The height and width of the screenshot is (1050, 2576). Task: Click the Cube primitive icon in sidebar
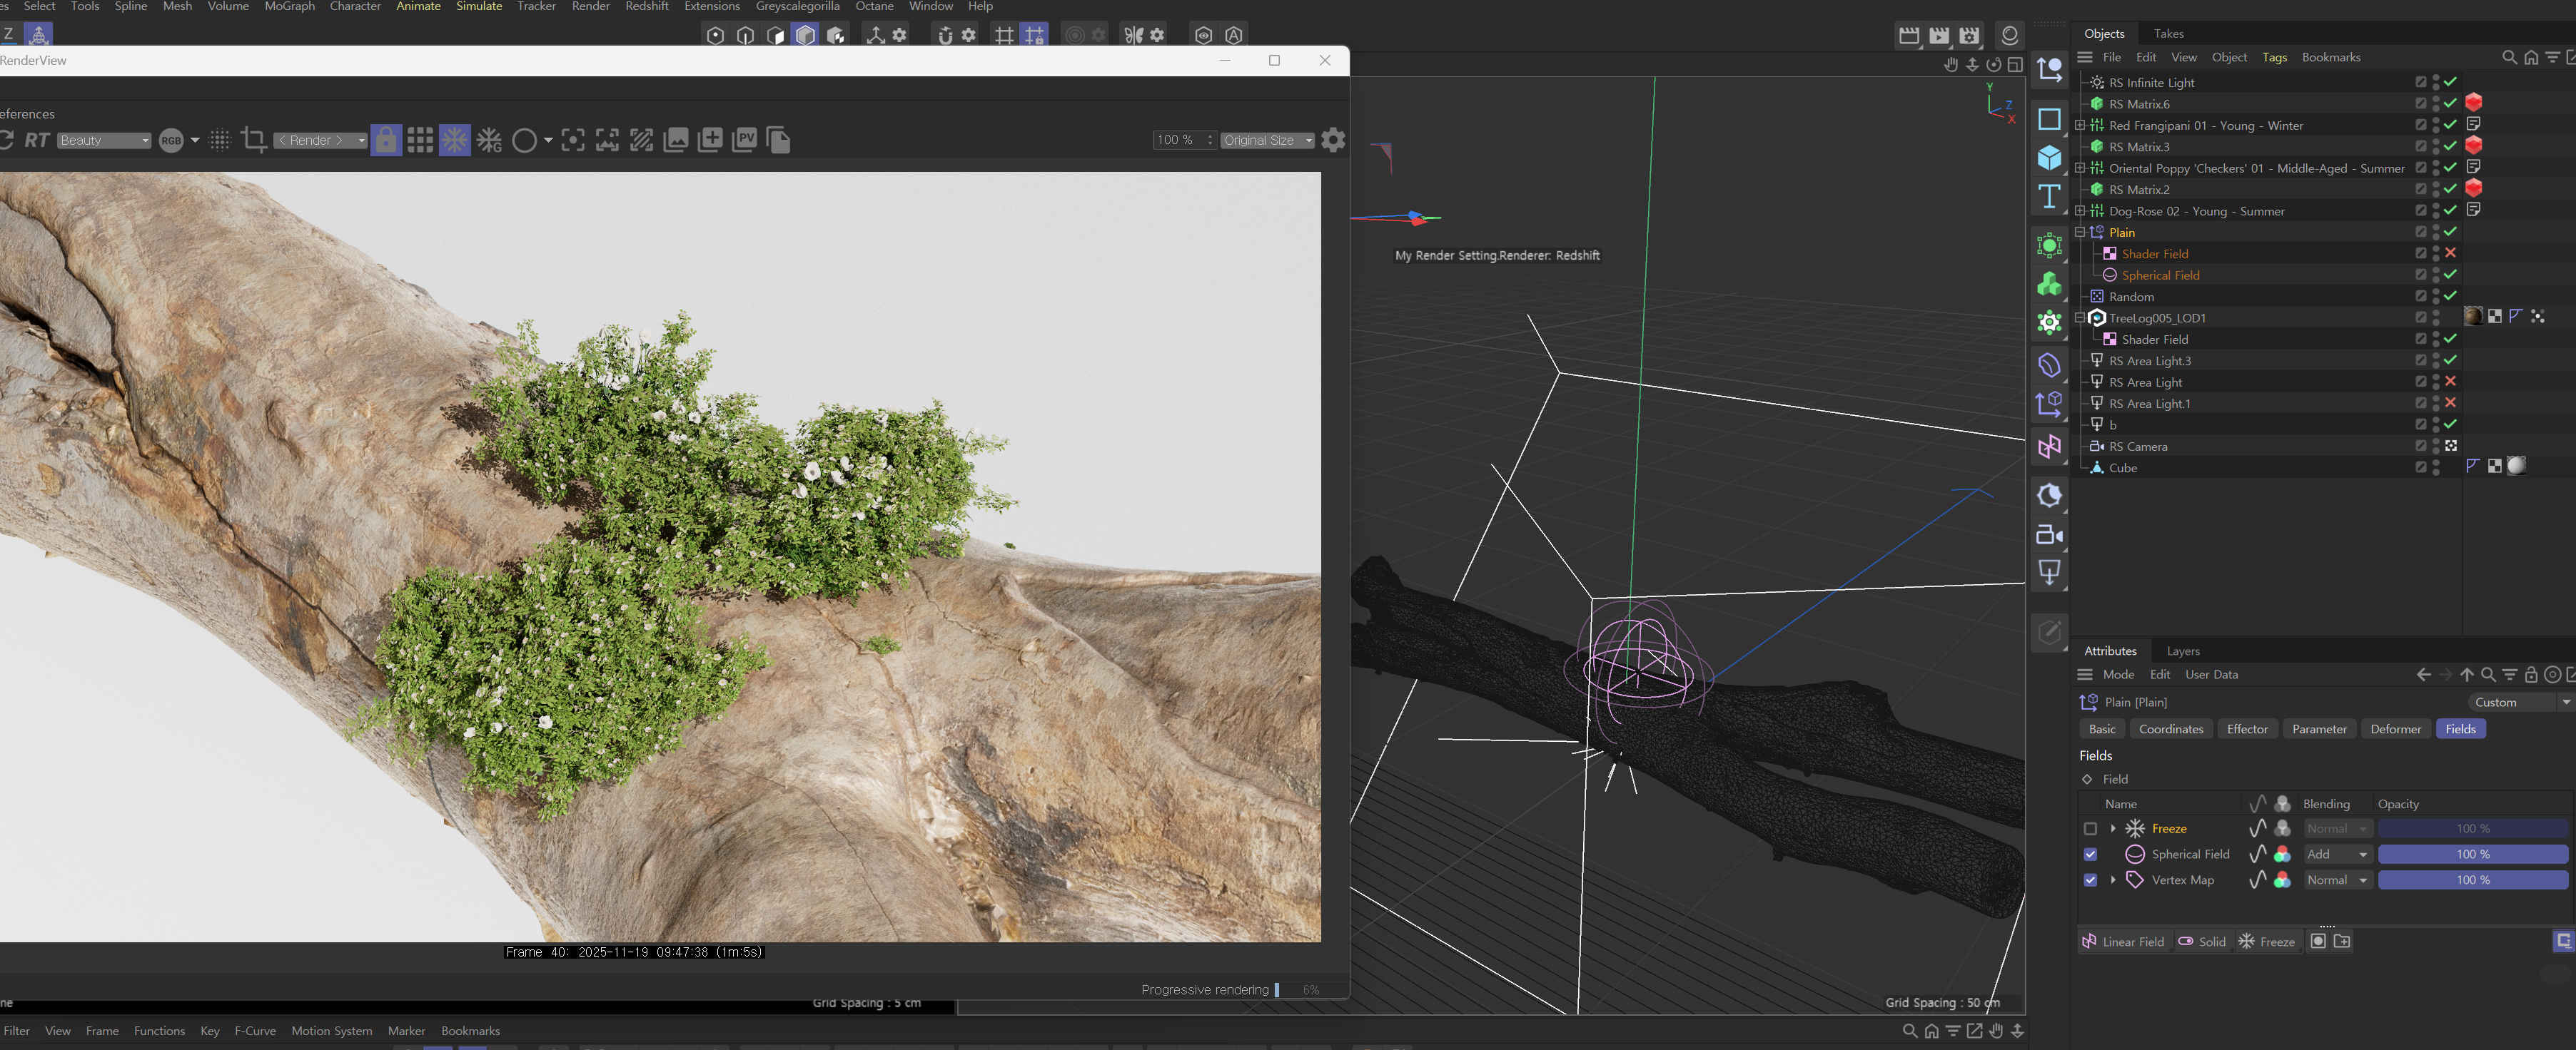pos(2049,158)
